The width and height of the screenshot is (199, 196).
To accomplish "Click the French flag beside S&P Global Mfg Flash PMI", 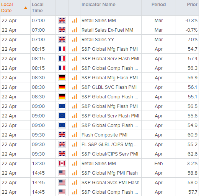I will point(62,49).
